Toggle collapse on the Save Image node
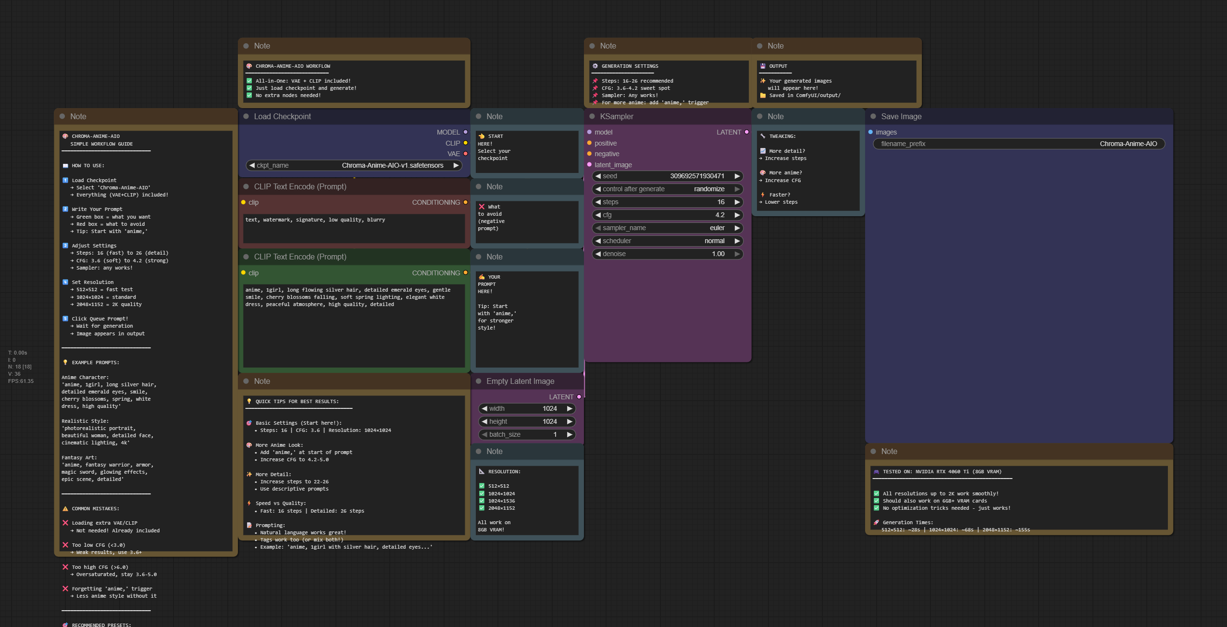Image resolution: width=1227 pixels, height=627 pixels. coord(873,116)
